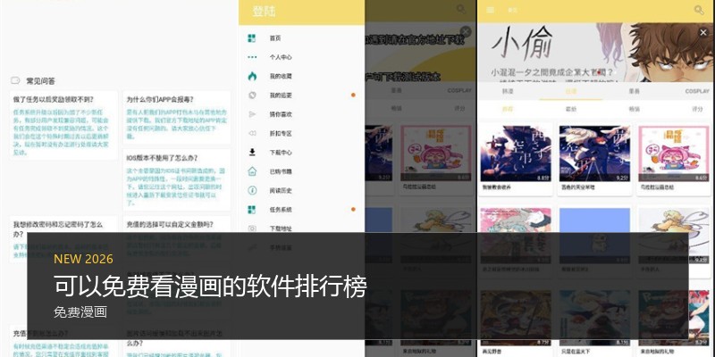This screenshot has width=715, height=357.
Task: Open the 小偷 comic banner
Action: [595, 52]
